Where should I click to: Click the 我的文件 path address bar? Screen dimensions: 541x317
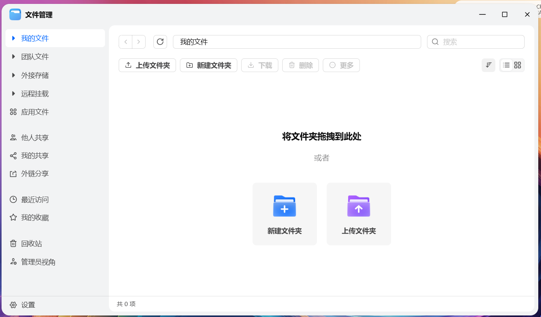(x=297, y=42)
